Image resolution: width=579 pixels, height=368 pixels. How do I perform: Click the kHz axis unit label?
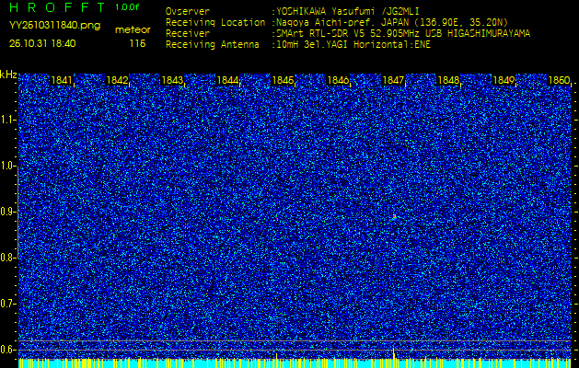(8, 75)
